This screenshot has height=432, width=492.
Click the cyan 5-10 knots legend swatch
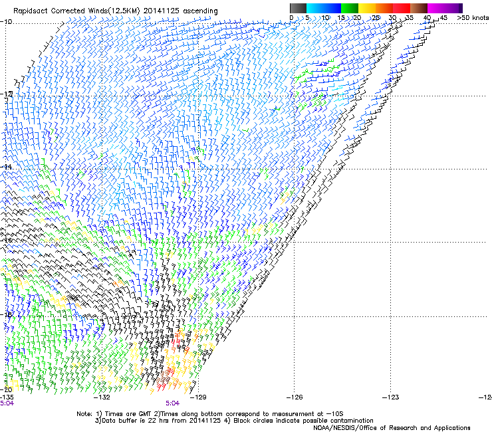(314, 8)
